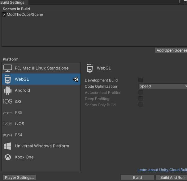Image resolution: width=187 pixels, height=181 pixels.
Task: Toggle the Autoconnect Profiler checkbox
Action: click(x=141, y=92)
